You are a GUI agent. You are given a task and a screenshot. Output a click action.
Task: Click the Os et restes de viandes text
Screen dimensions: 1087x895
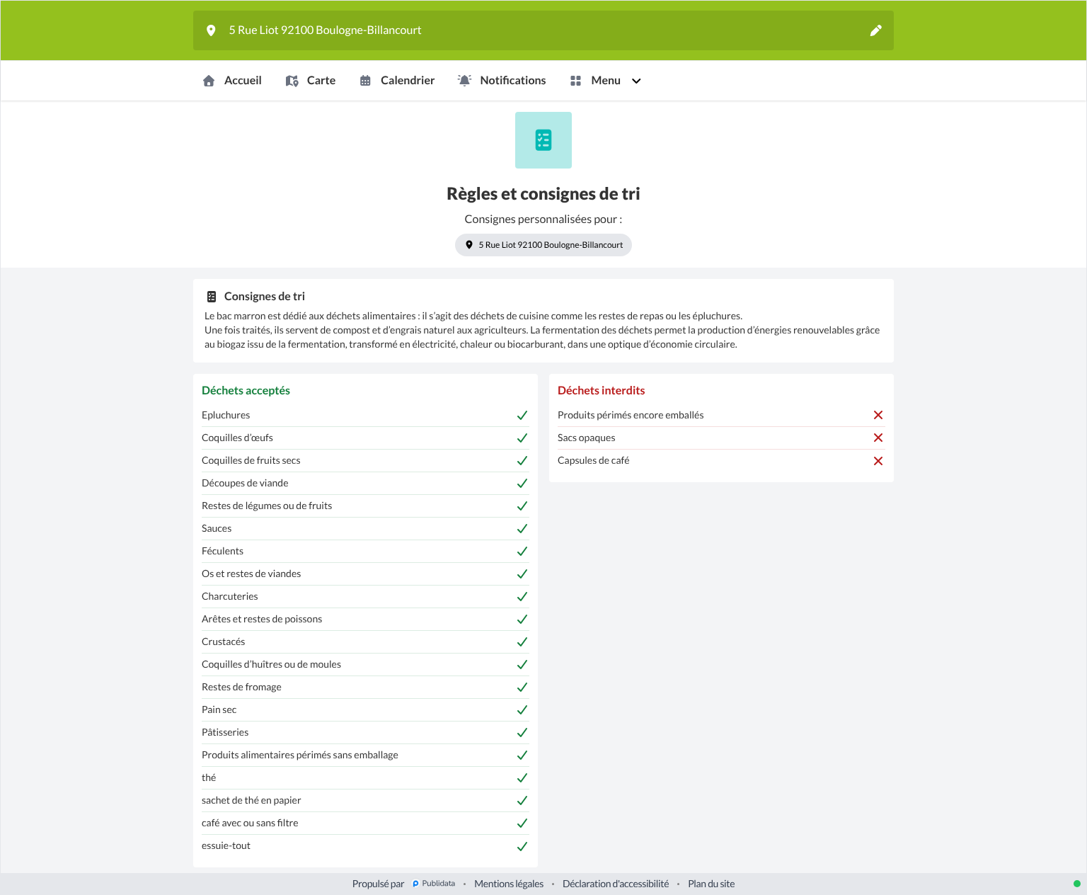tap(251, 574)
